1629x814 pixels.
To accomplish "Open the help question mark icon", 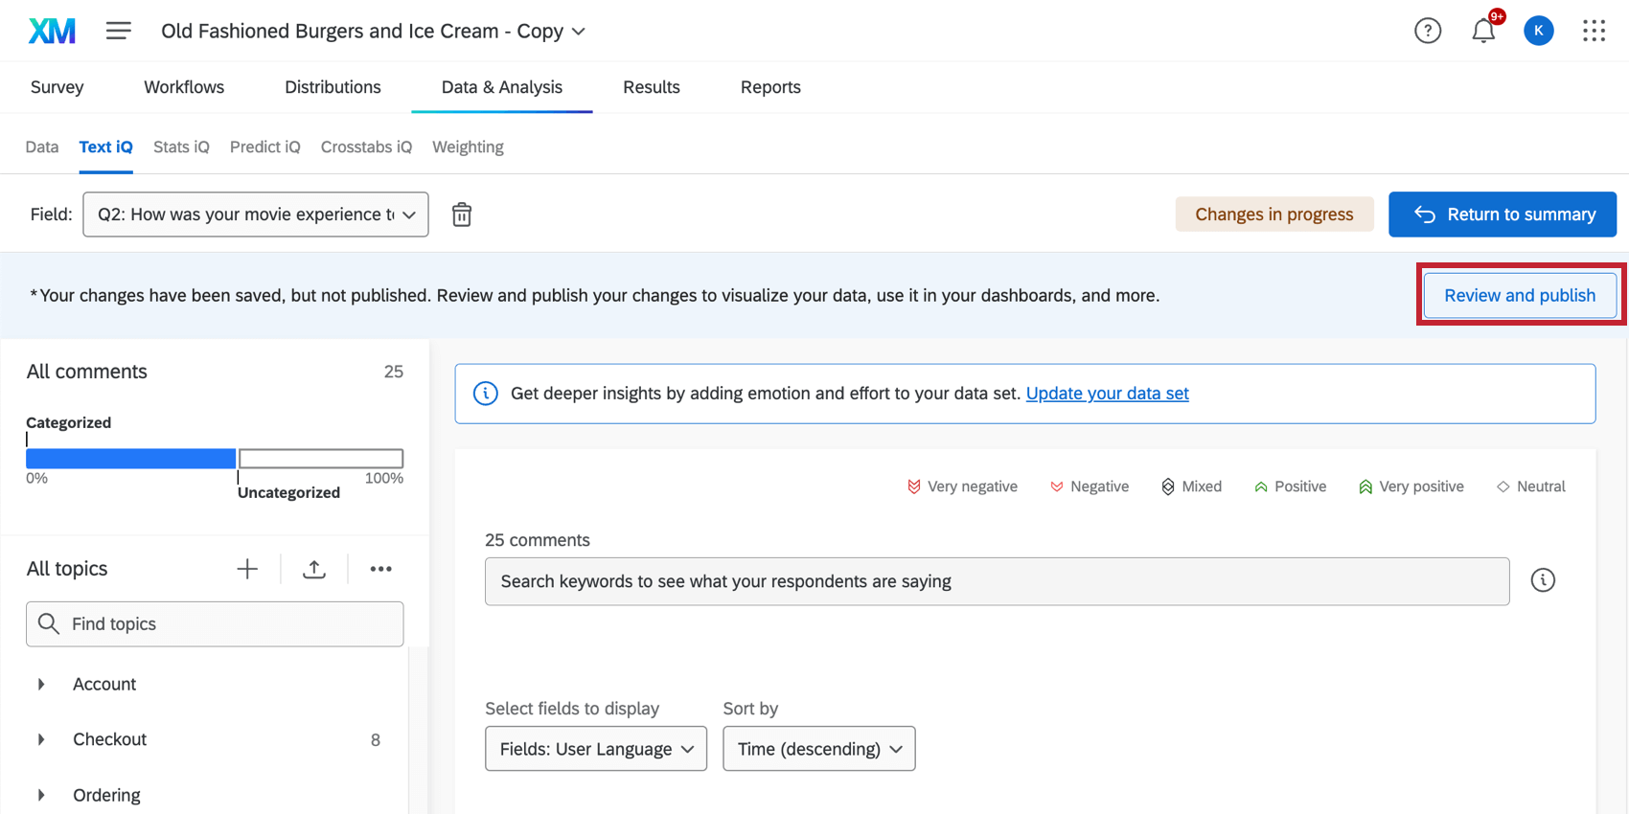I will 1427,32.
